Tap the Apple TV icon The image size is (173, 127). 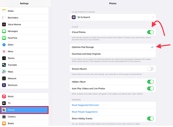[x=4, y=103]
